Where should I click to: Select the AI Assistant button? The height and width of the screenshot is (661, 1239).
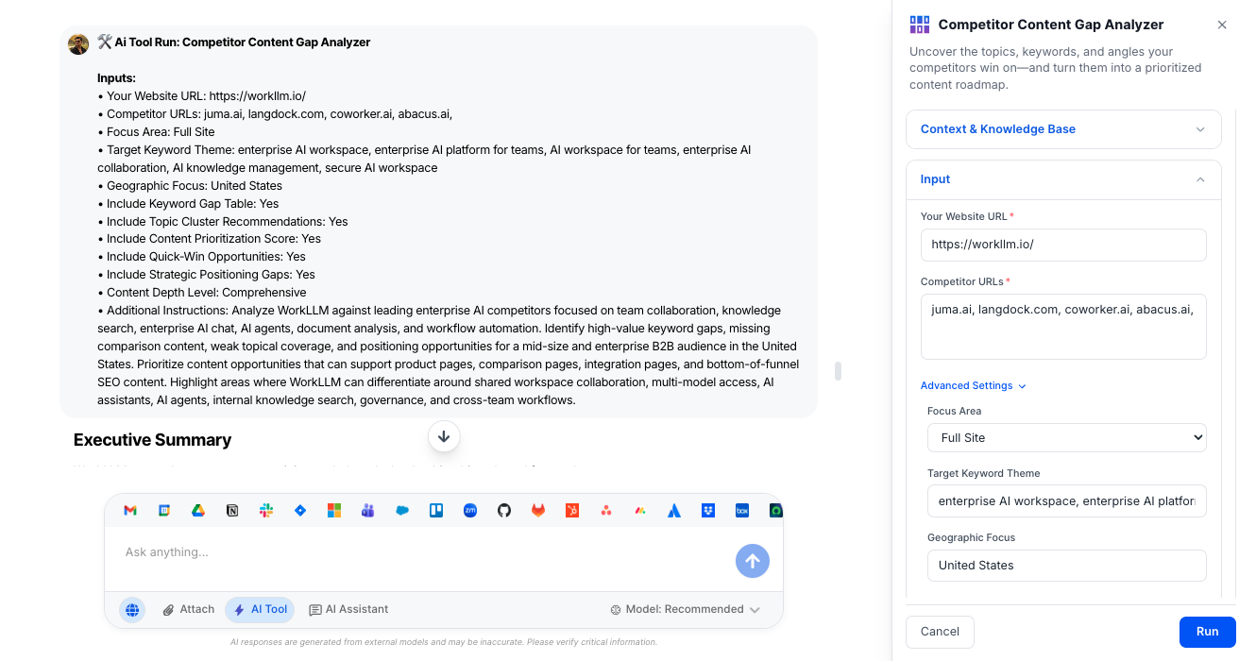348,610
